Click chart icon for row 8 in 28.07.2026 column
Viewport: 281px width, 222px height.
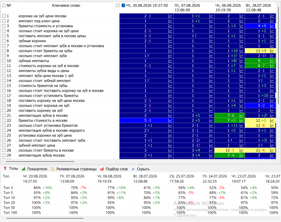tap(272, 51)
